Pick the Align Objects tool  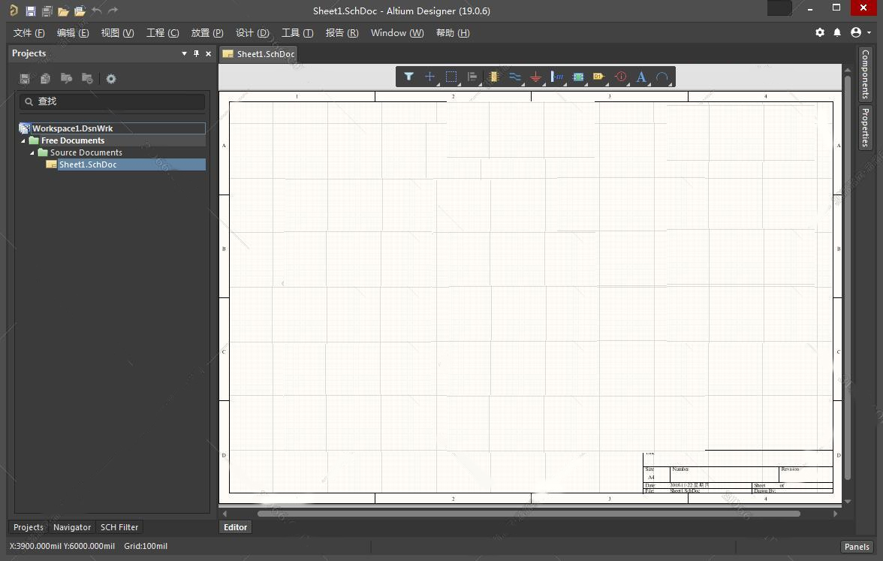[472, 77]
